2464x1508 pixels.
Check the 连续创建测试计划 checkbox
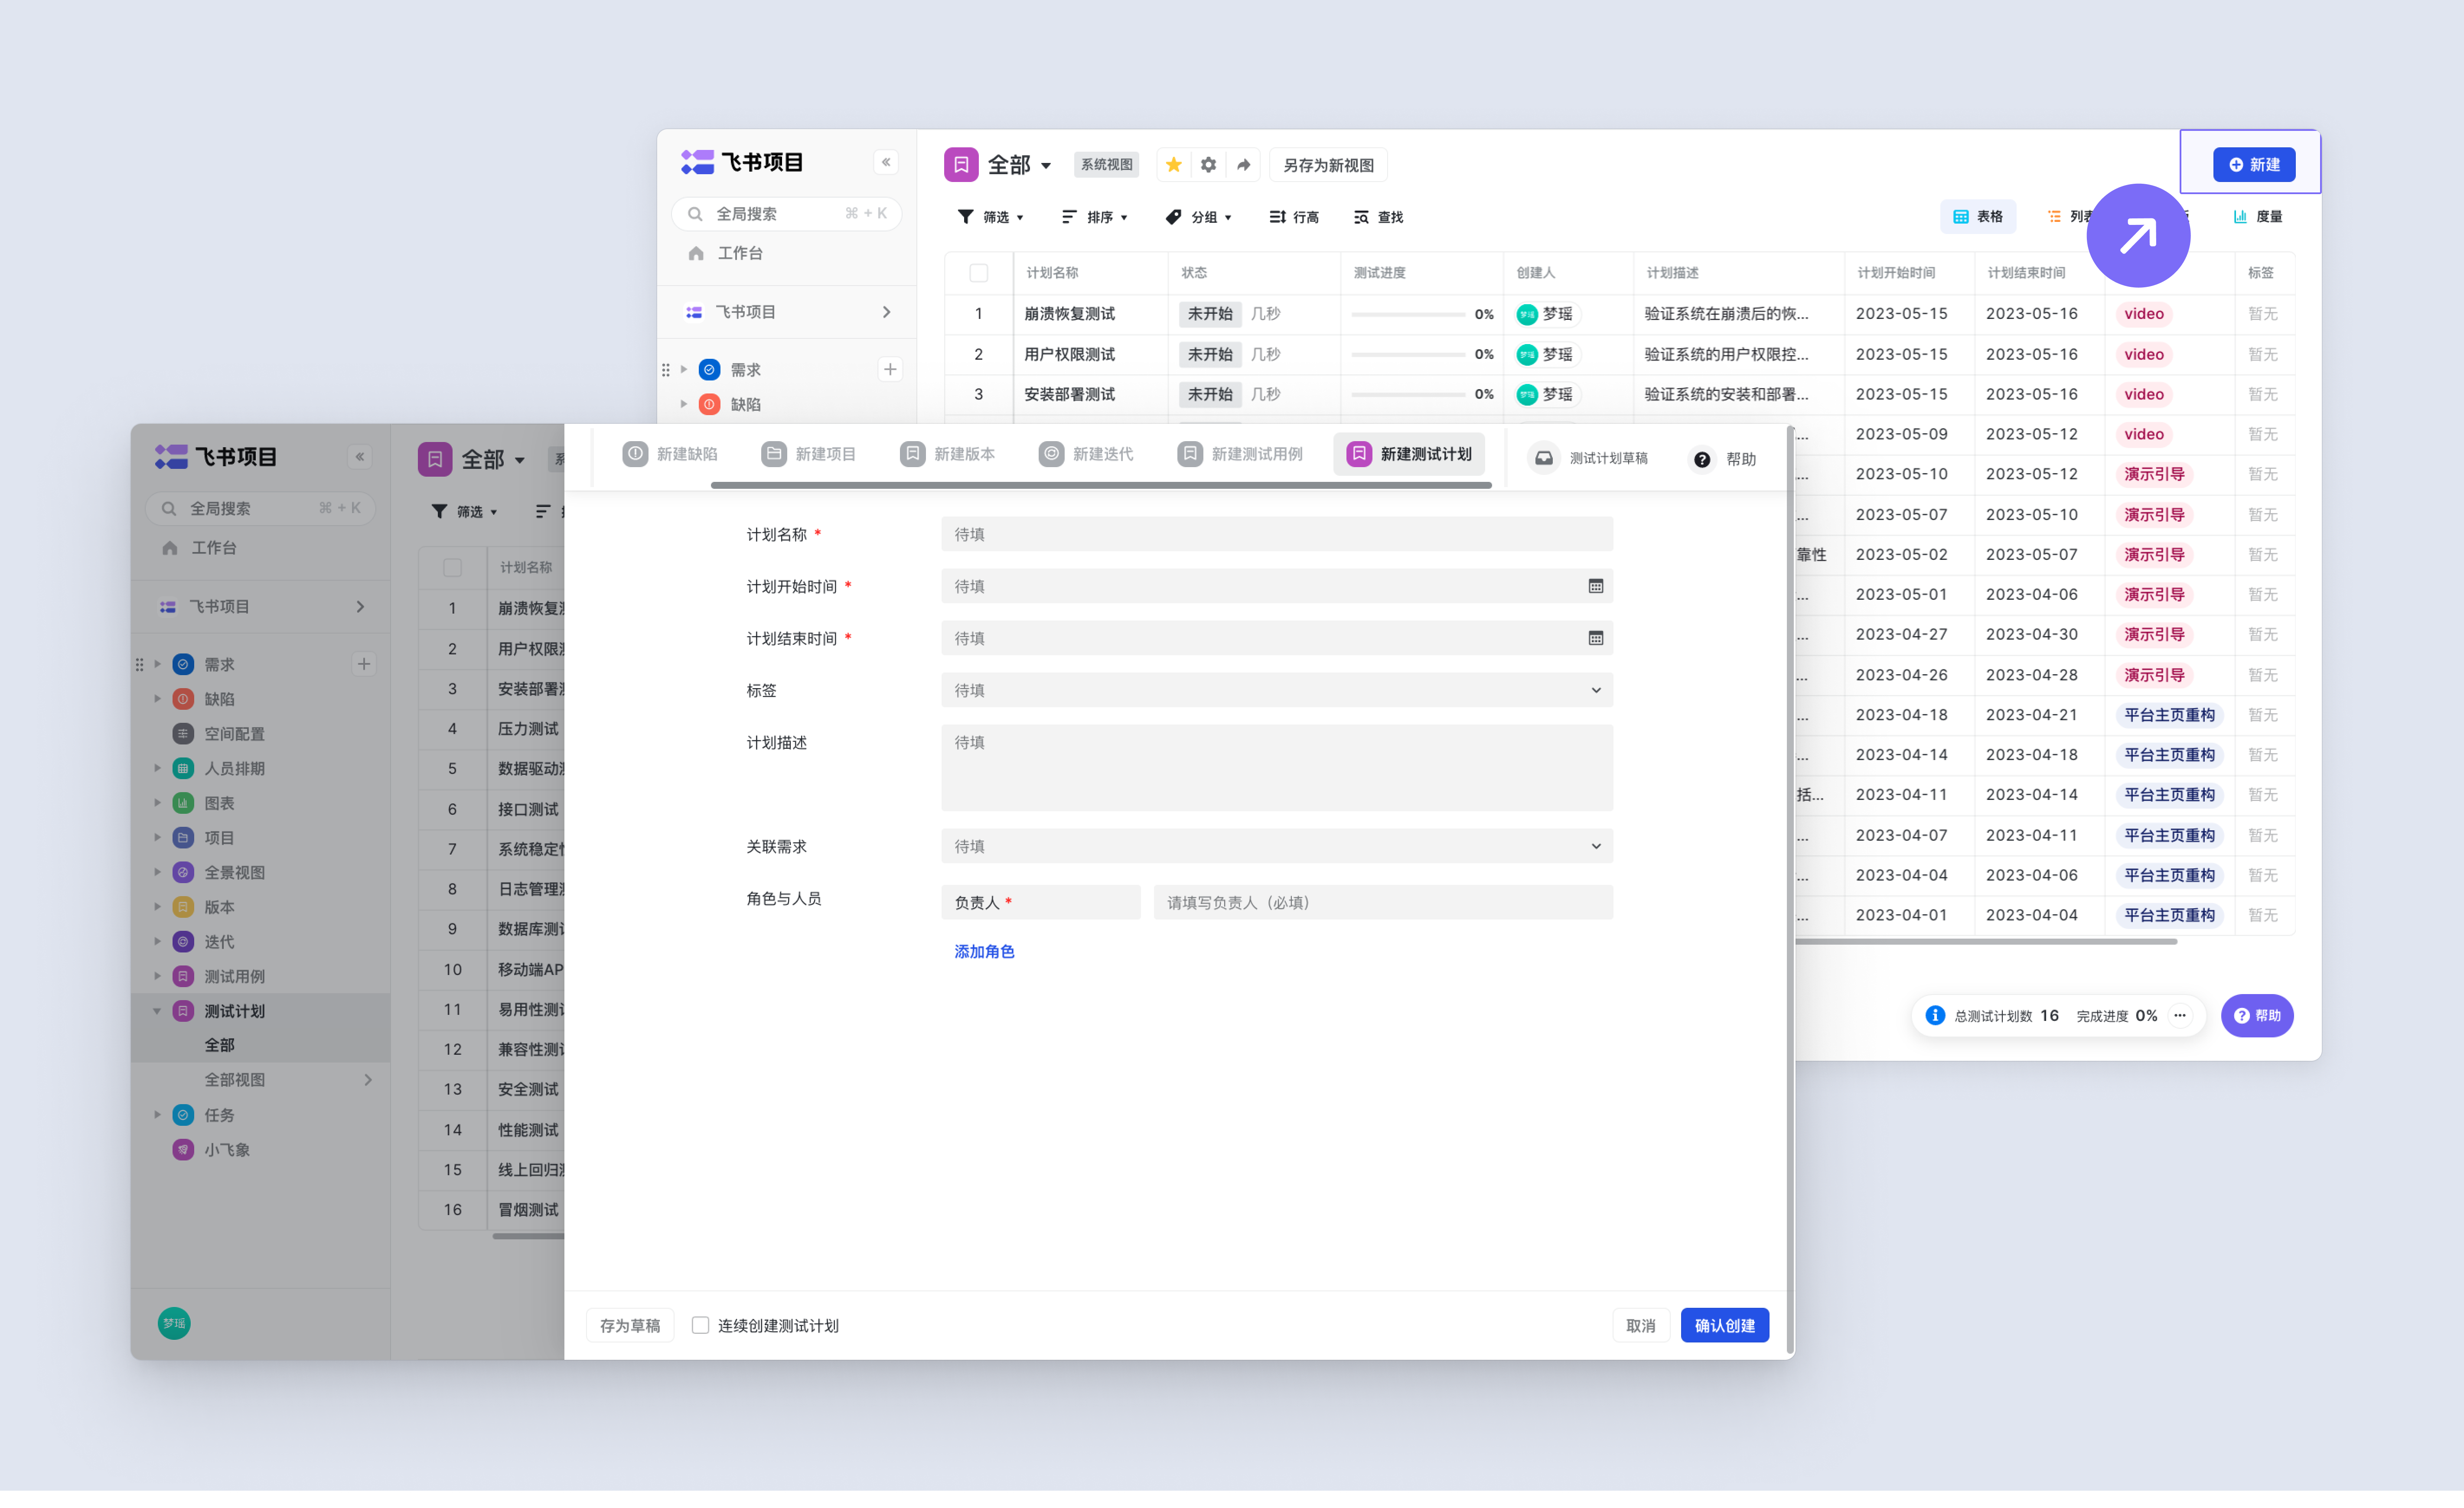point(701,1325)
